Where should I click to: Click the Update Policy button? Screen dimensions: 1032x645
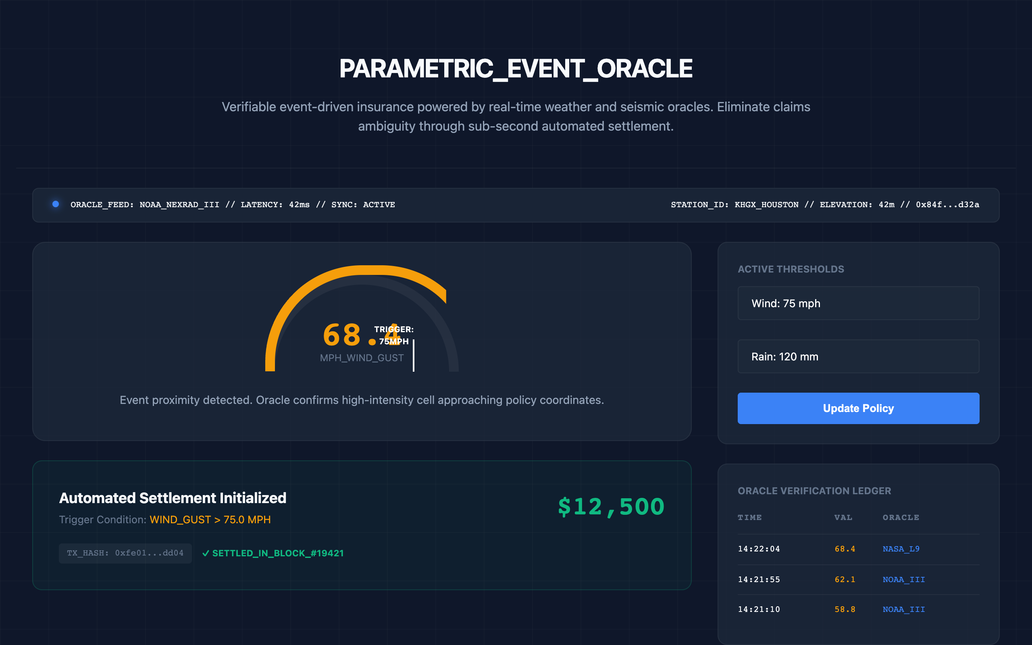pos(858,408)
